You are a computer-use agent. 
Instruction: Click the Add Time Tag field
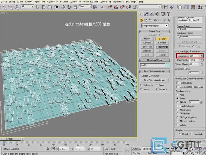click(111, 153)
